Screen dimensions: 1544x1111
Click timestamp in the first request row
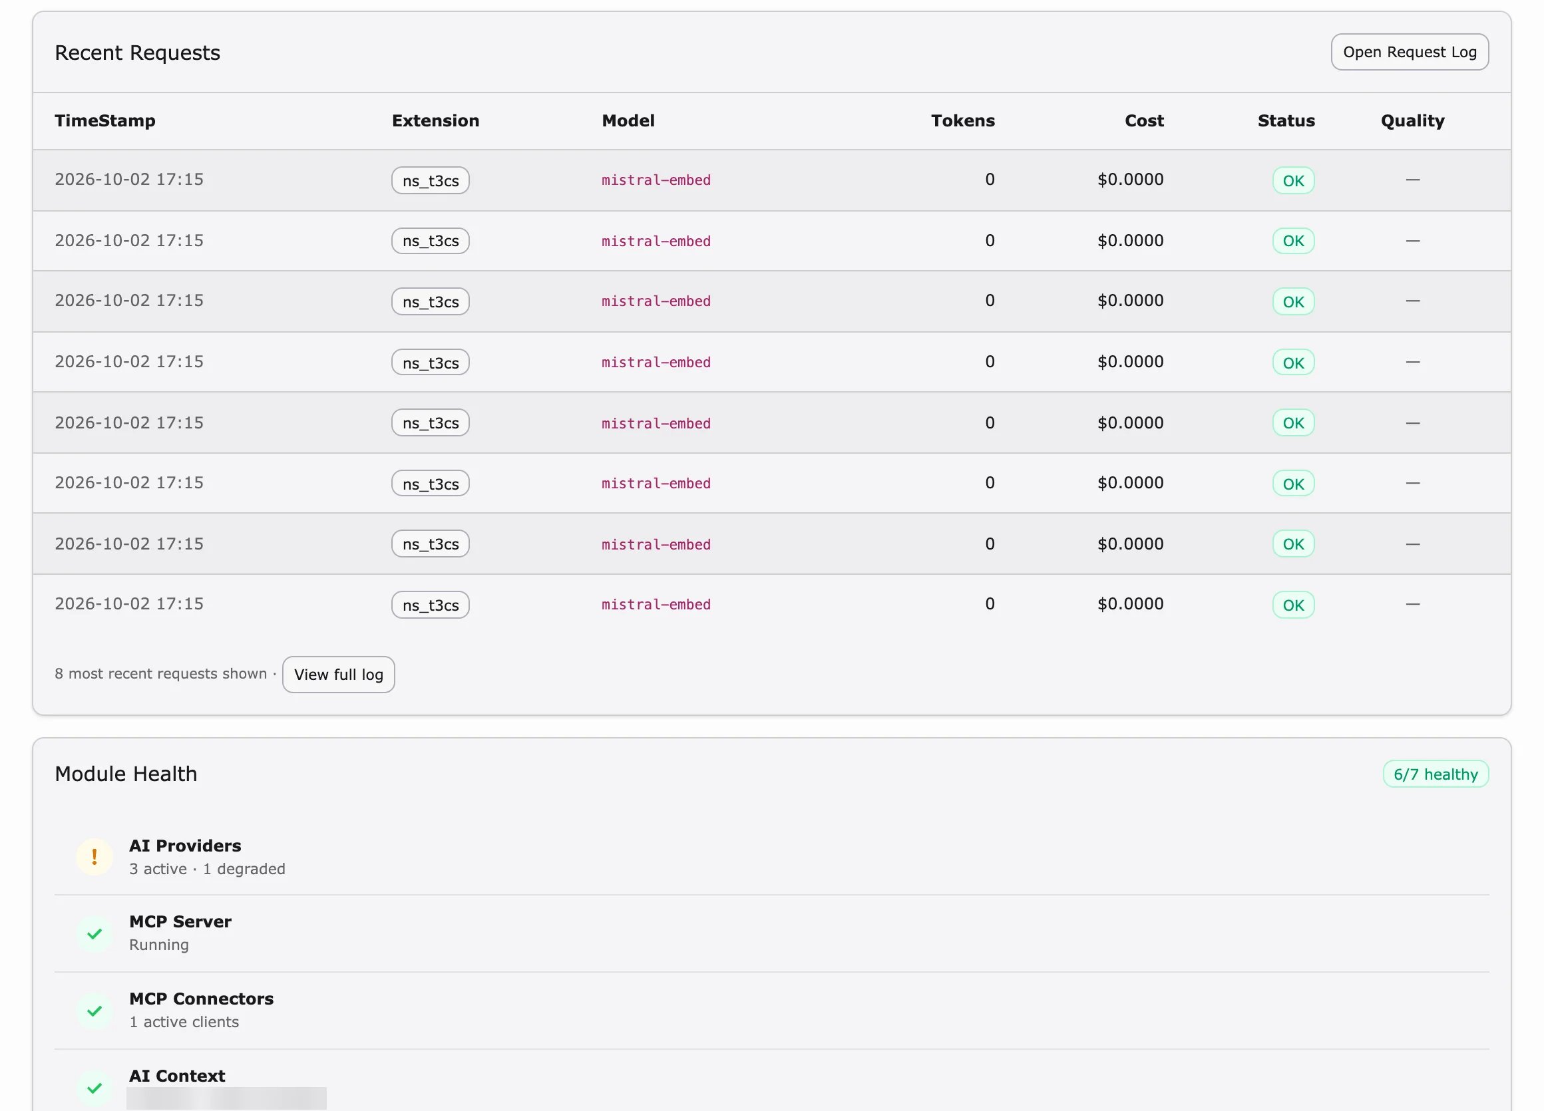128,179
